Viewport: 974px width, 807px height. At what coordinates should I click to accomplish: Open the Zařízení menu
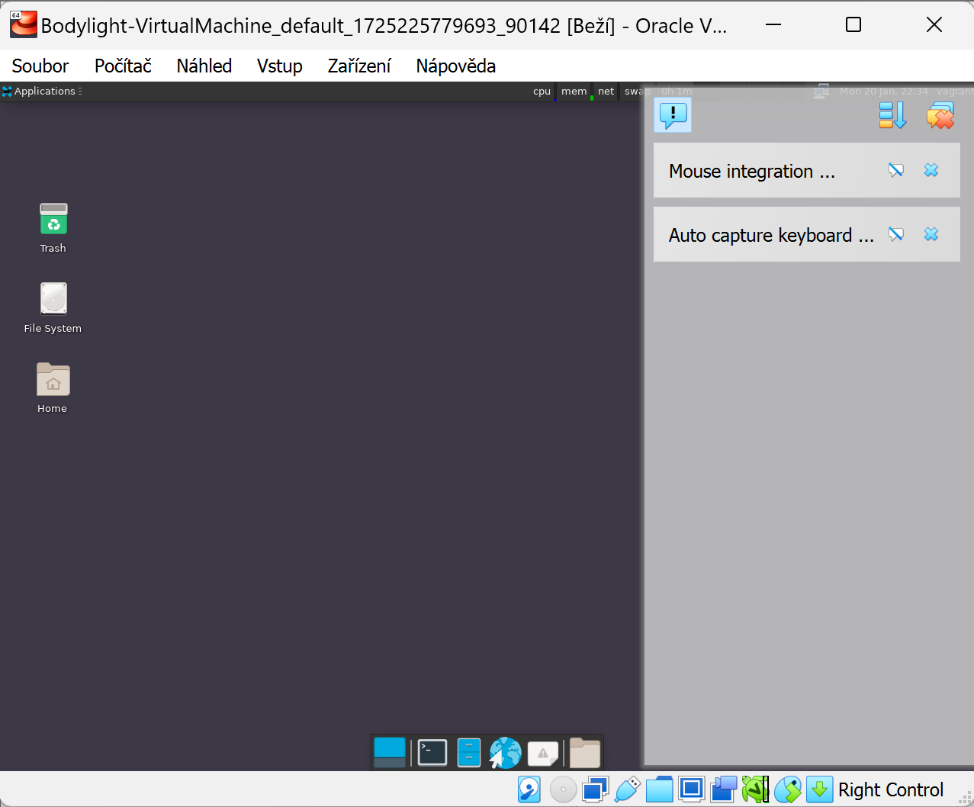pos(359,66)
